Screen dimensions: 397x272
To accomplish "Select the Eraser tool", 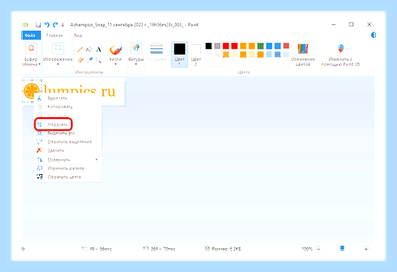I will [80, 60].
